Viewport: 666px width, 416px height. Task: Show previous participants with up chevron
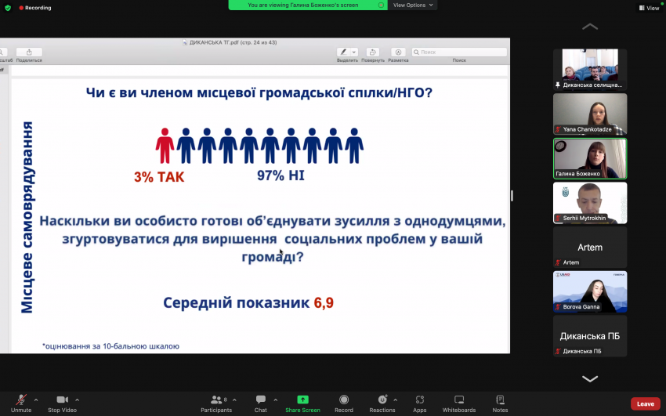coord(589,27)
